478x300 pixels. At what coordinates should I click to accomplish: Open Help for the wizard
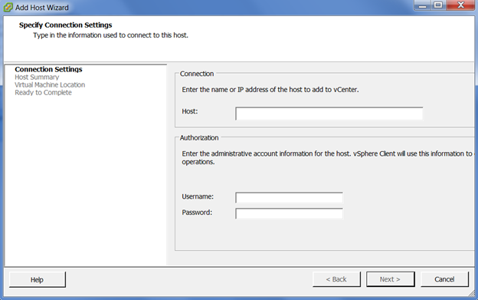pyautogui.click(x=38, y=279)
